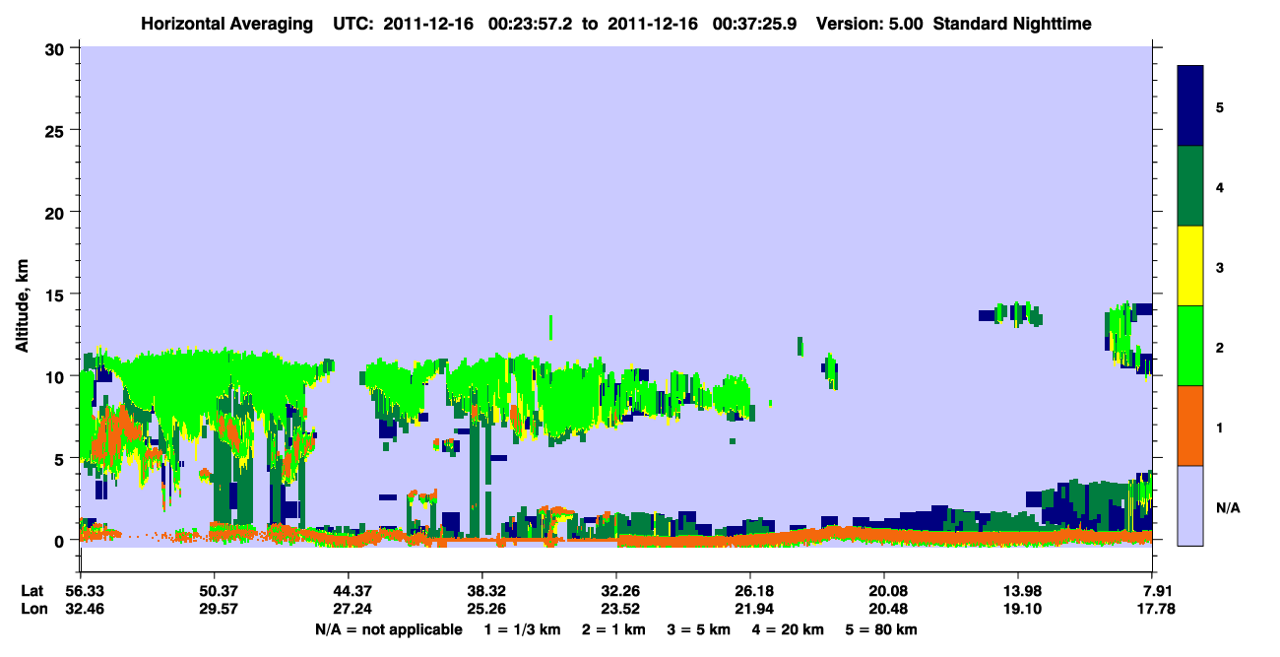Screen dimensions: 1280x657
Task: Click the altitude tick label '15'
Action: [x=57, y=295]
